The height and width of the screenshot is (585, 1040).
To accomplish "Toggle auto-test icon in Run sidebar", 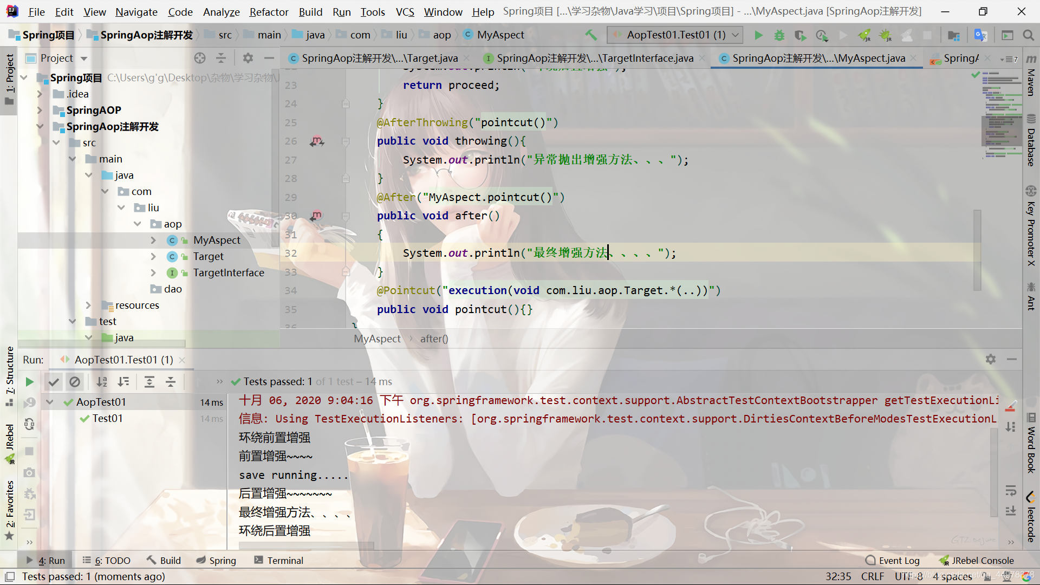I will click(30, 424).
